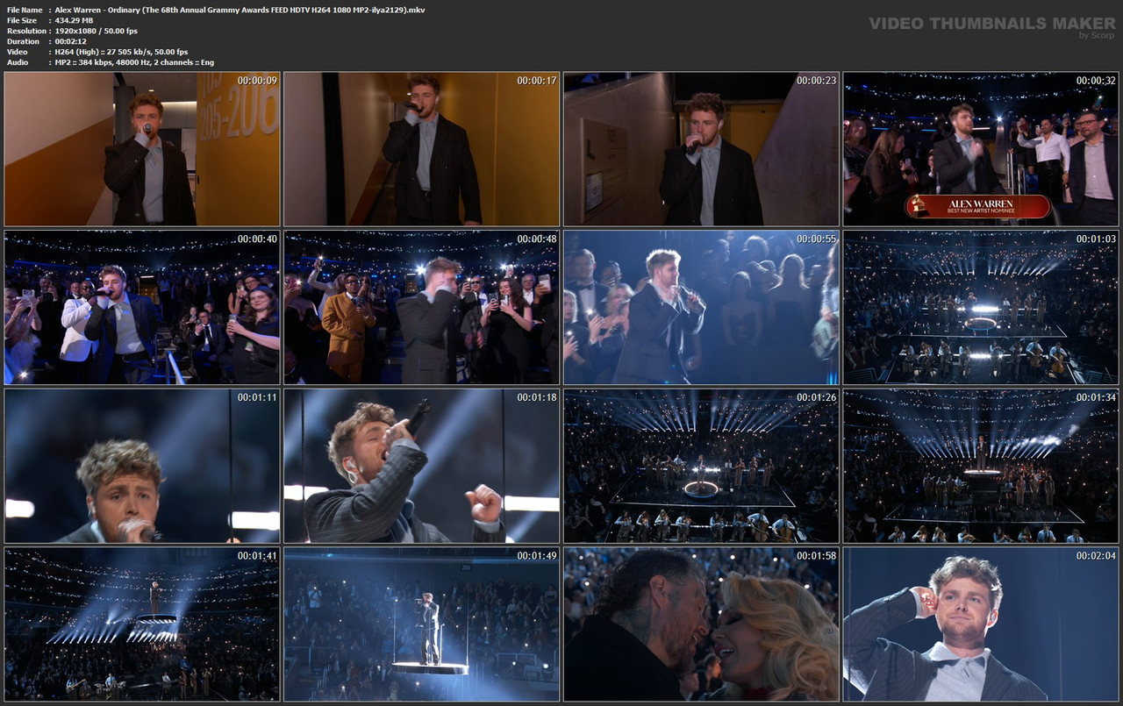This screenshot has height=706, width=1123.
Task: Click the 00:01:41 timestamp overlay
Action: point(257,556)
